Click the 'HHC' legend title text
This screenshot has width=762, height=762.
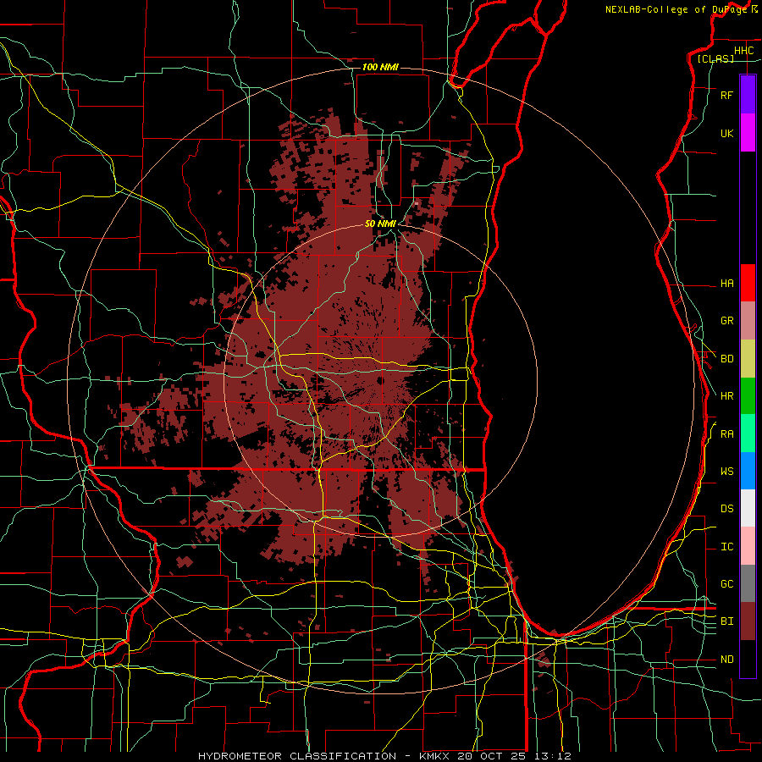coord(743,51)
